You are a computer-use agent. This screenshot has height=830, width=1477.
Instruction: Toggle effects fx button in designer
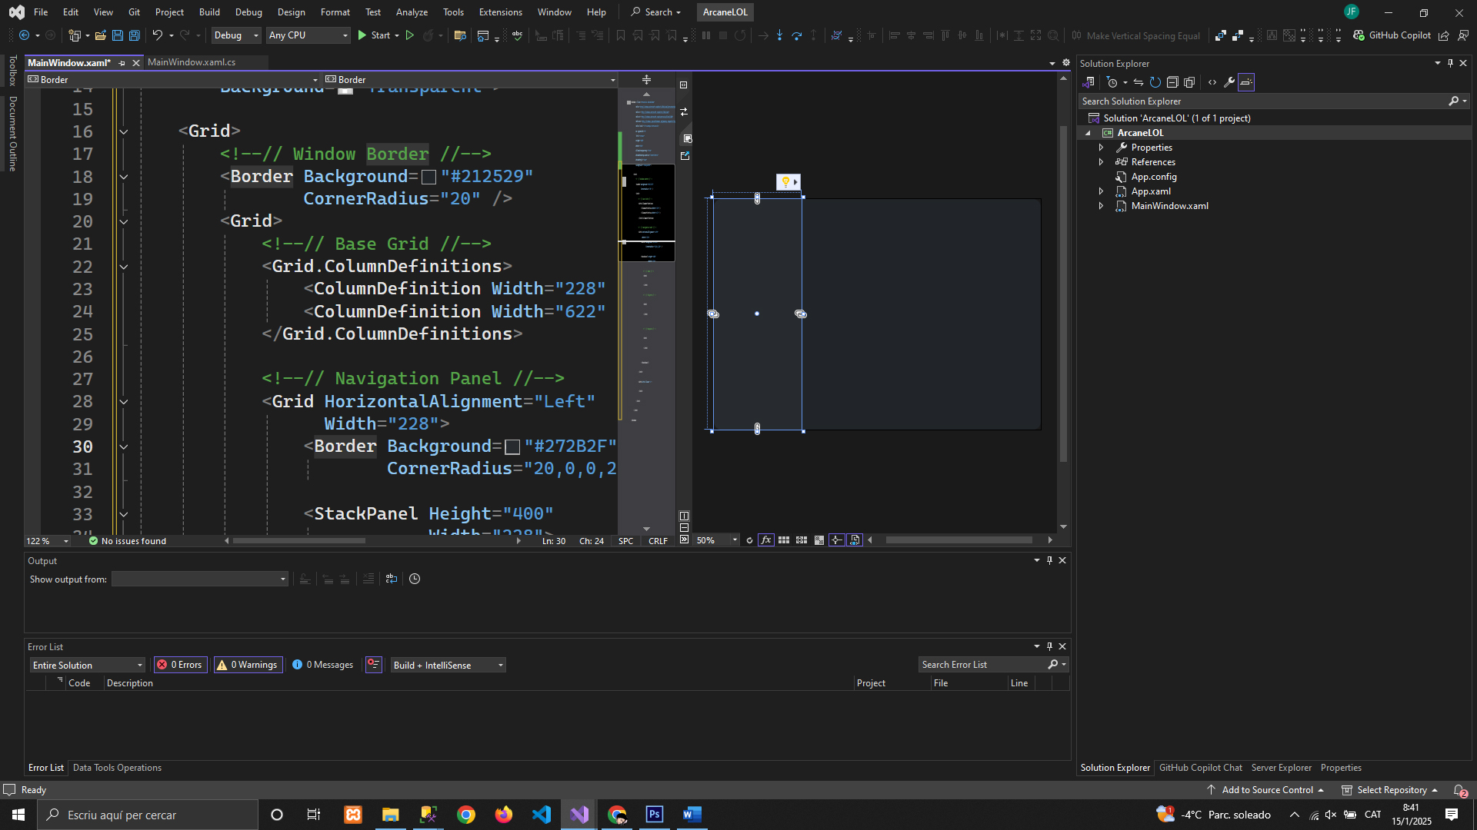point(766,540)
